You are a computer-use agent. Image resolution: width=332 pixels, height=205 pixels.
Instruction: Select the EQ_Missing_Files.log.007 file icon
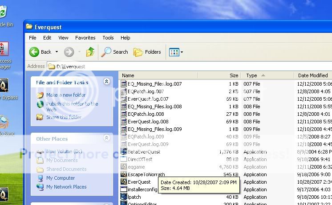pyautogui.click(x=124, y=83)
